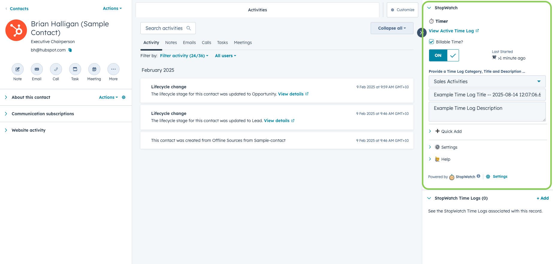Click the Call icon button
Viewport: 553px width, 264px height.
[56, 69]
